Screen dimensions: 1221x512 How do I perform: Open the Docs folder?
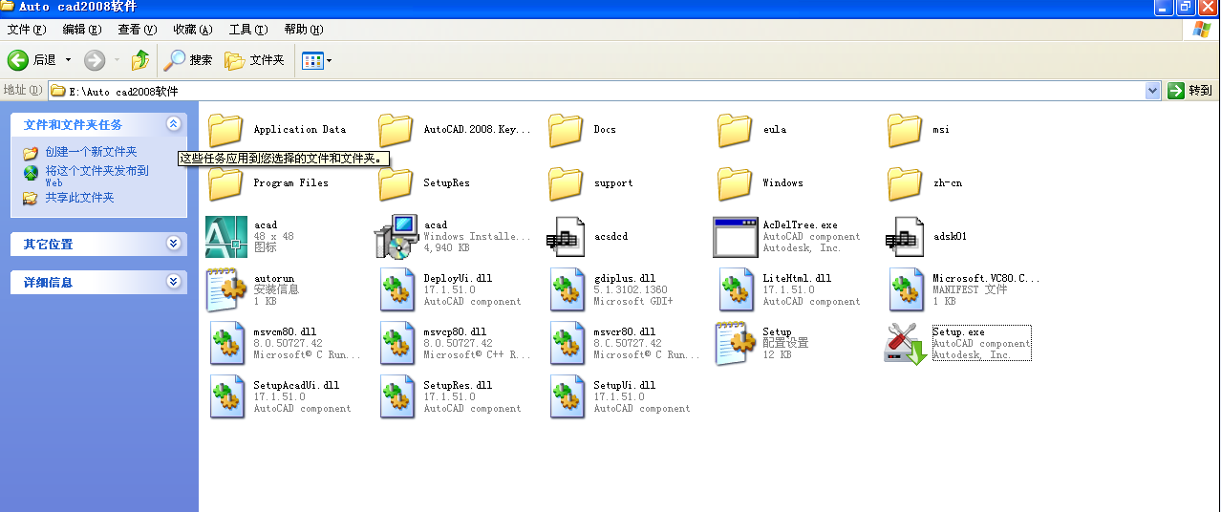tap(583, 130)
